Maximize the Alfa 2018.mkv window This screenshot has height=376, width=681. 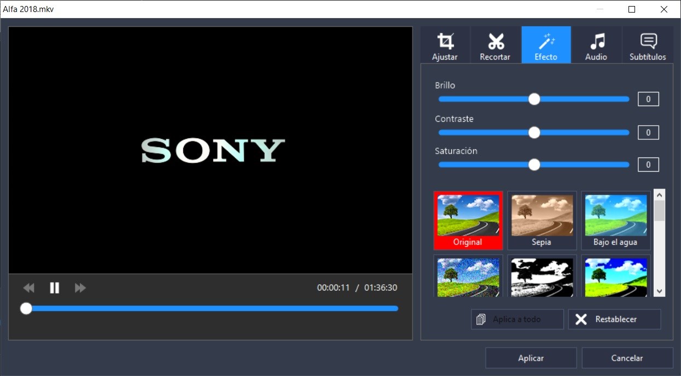pos(632,9)
